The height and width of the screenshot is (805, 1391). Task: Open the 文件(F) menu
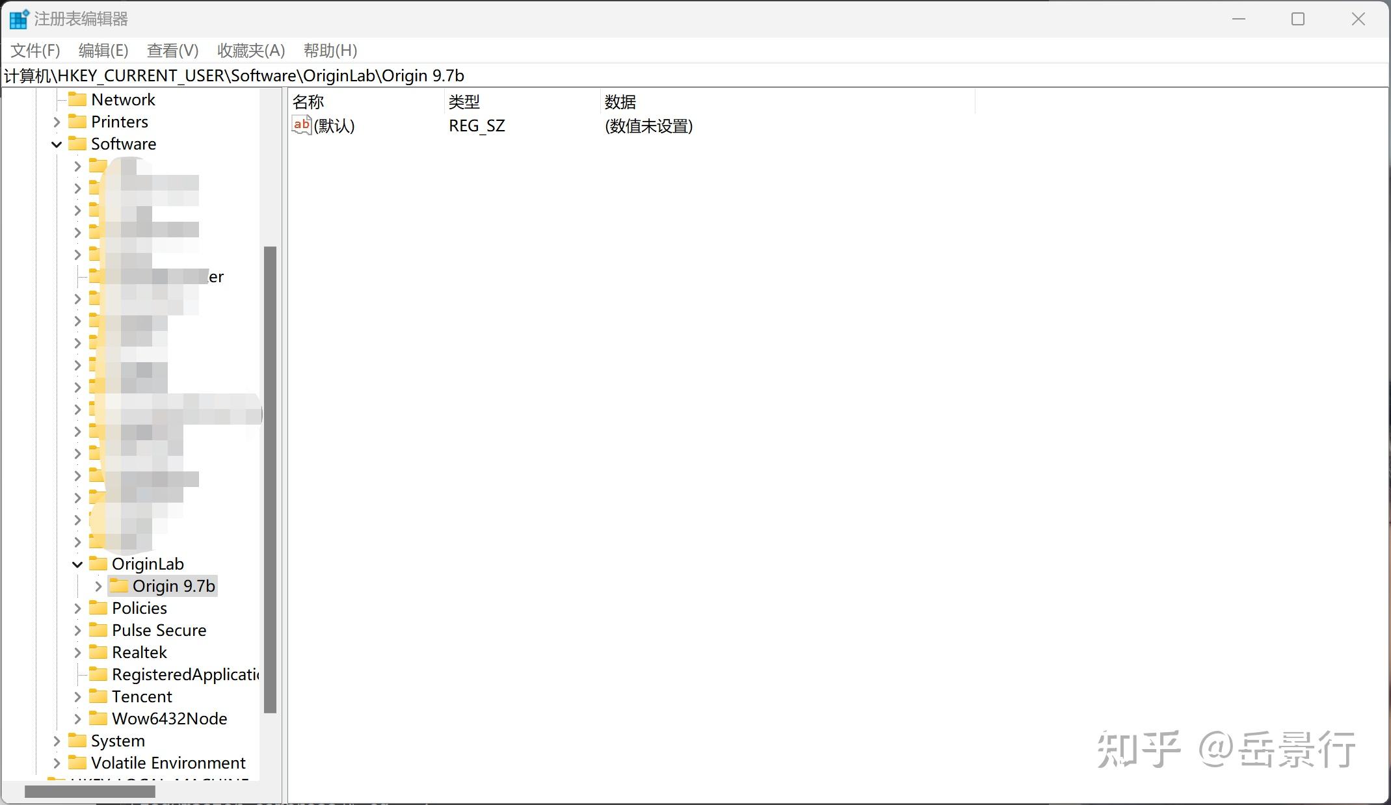pos(36,51)
